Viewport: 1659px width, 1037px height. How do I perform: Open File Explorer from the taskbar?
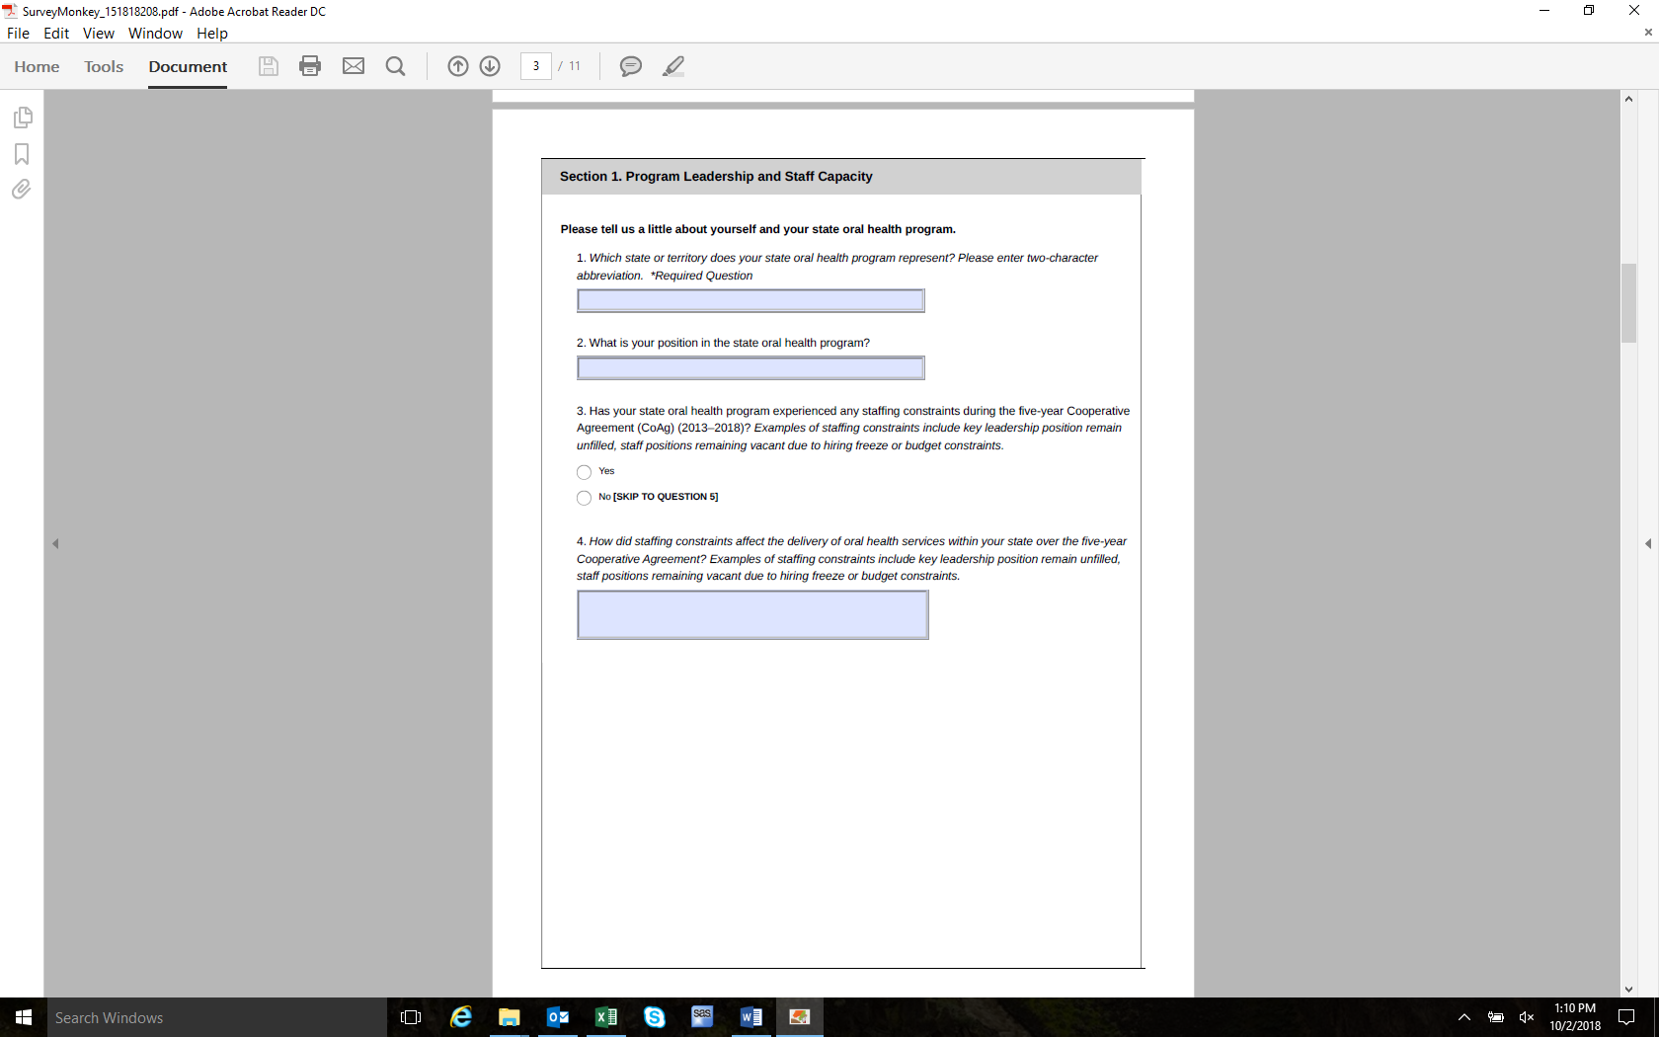[510, 1017]
